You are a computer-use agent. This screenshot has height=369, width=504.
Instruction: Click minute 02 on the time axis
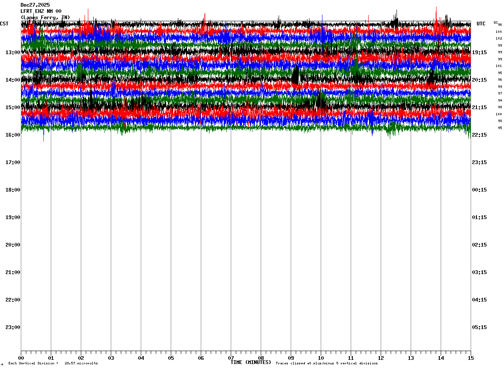(81, 358)
